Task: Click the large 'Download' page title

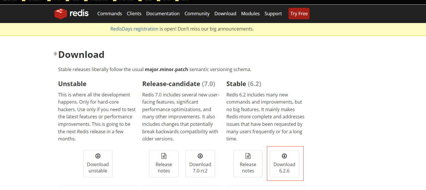Action: click(x=81, y=54)
